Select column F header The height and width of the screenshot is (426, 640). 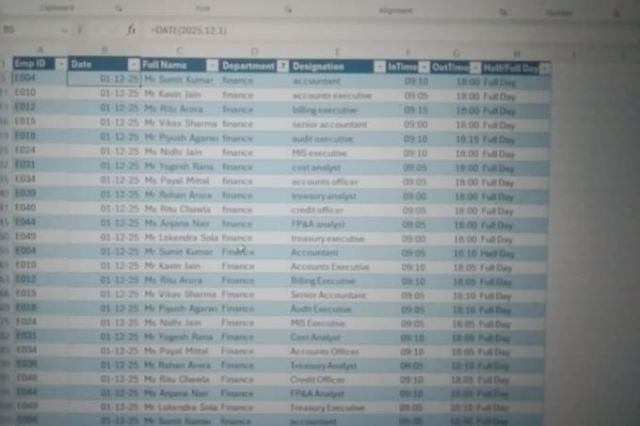(x=408, y=53)
